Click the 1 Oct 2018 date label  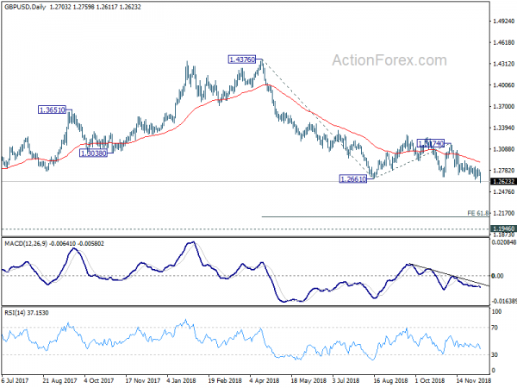pos(430,380)
